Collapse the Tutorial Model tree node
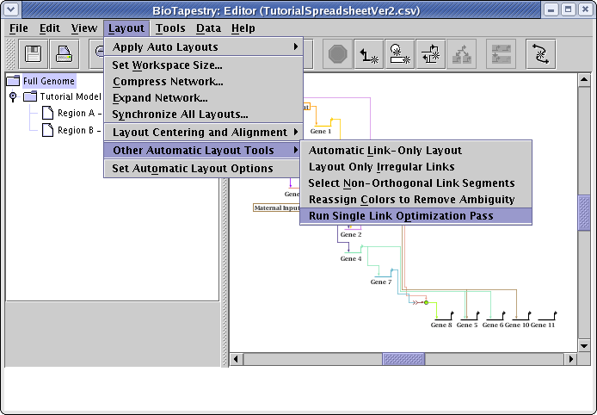This screenshot has width=597, height=415. (13, 97)
